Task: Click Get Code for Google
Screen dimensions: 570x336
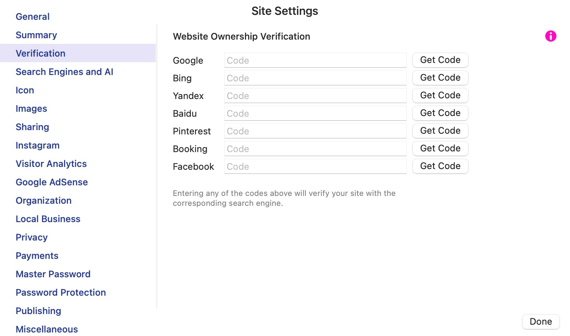Action: [x=440, y=60]
